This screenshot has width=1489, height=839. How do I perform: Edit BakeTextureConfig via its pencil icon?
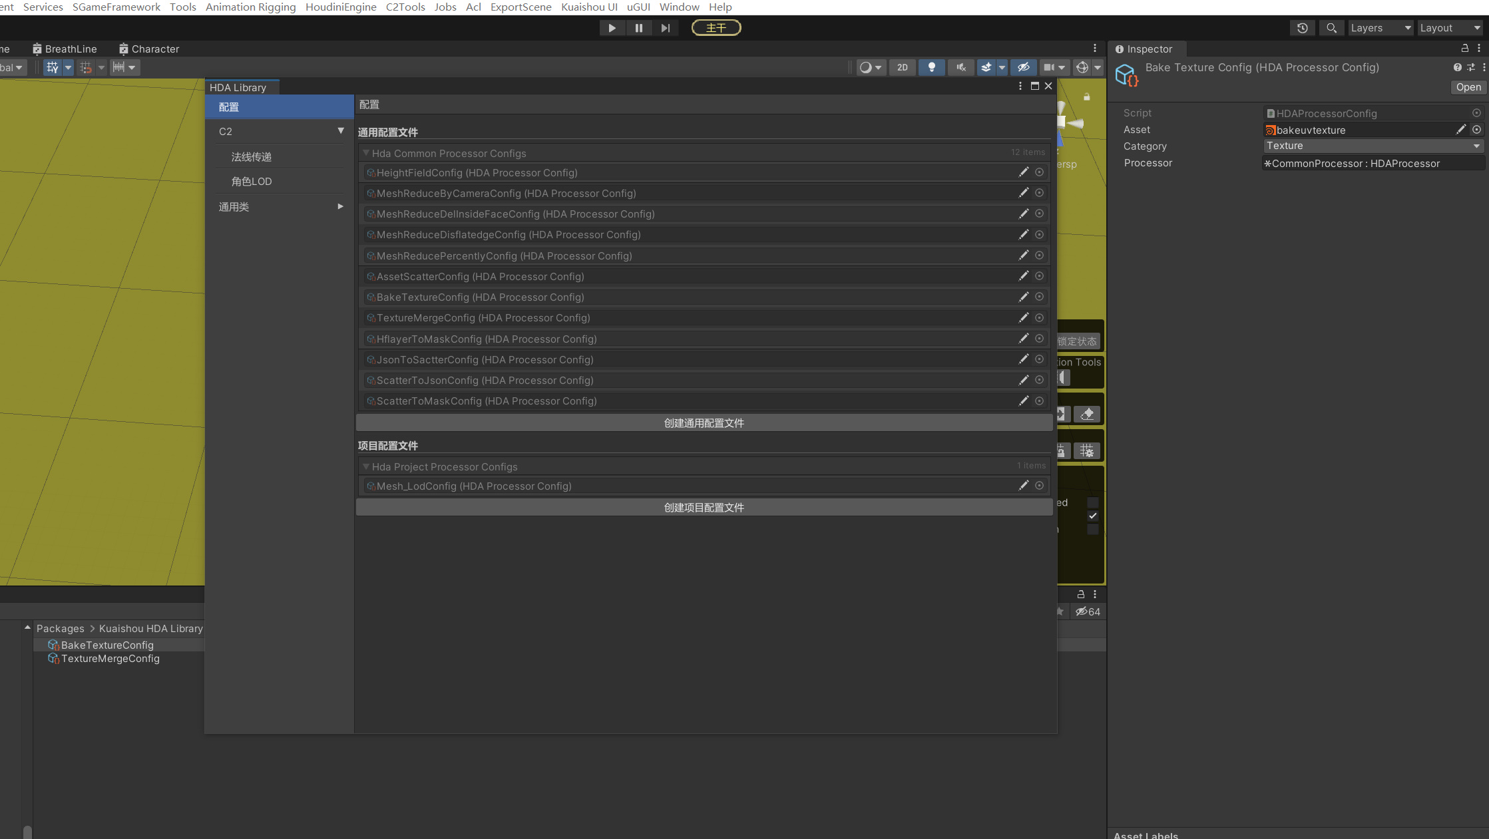point(1024,297)
